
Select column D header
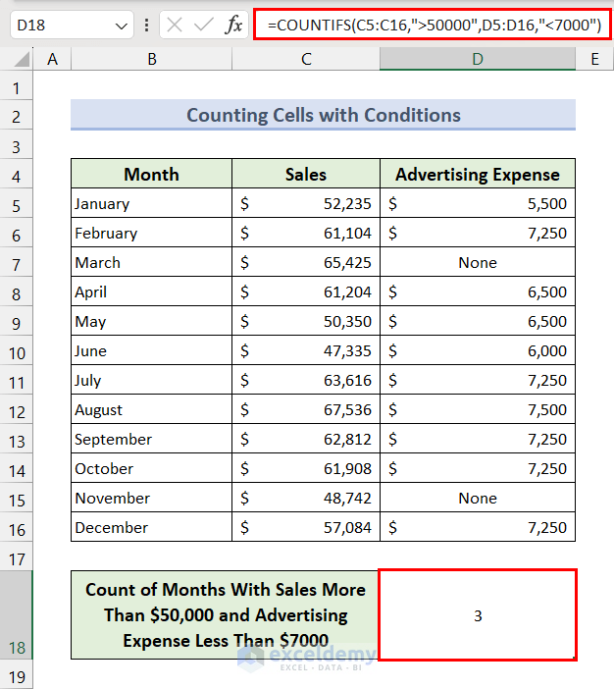(x=477, y=60)
